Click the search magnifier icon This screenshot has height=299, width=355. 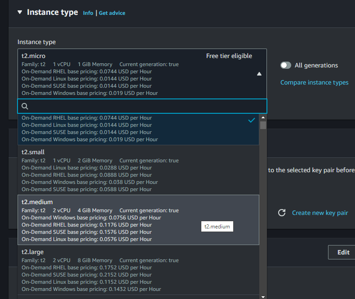coord(25,106)
